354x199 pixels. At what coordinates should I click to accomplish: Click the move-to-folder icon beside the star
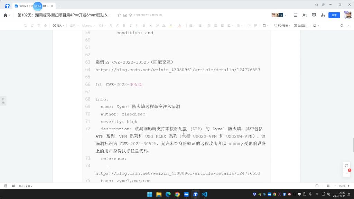tap(125, 15)
